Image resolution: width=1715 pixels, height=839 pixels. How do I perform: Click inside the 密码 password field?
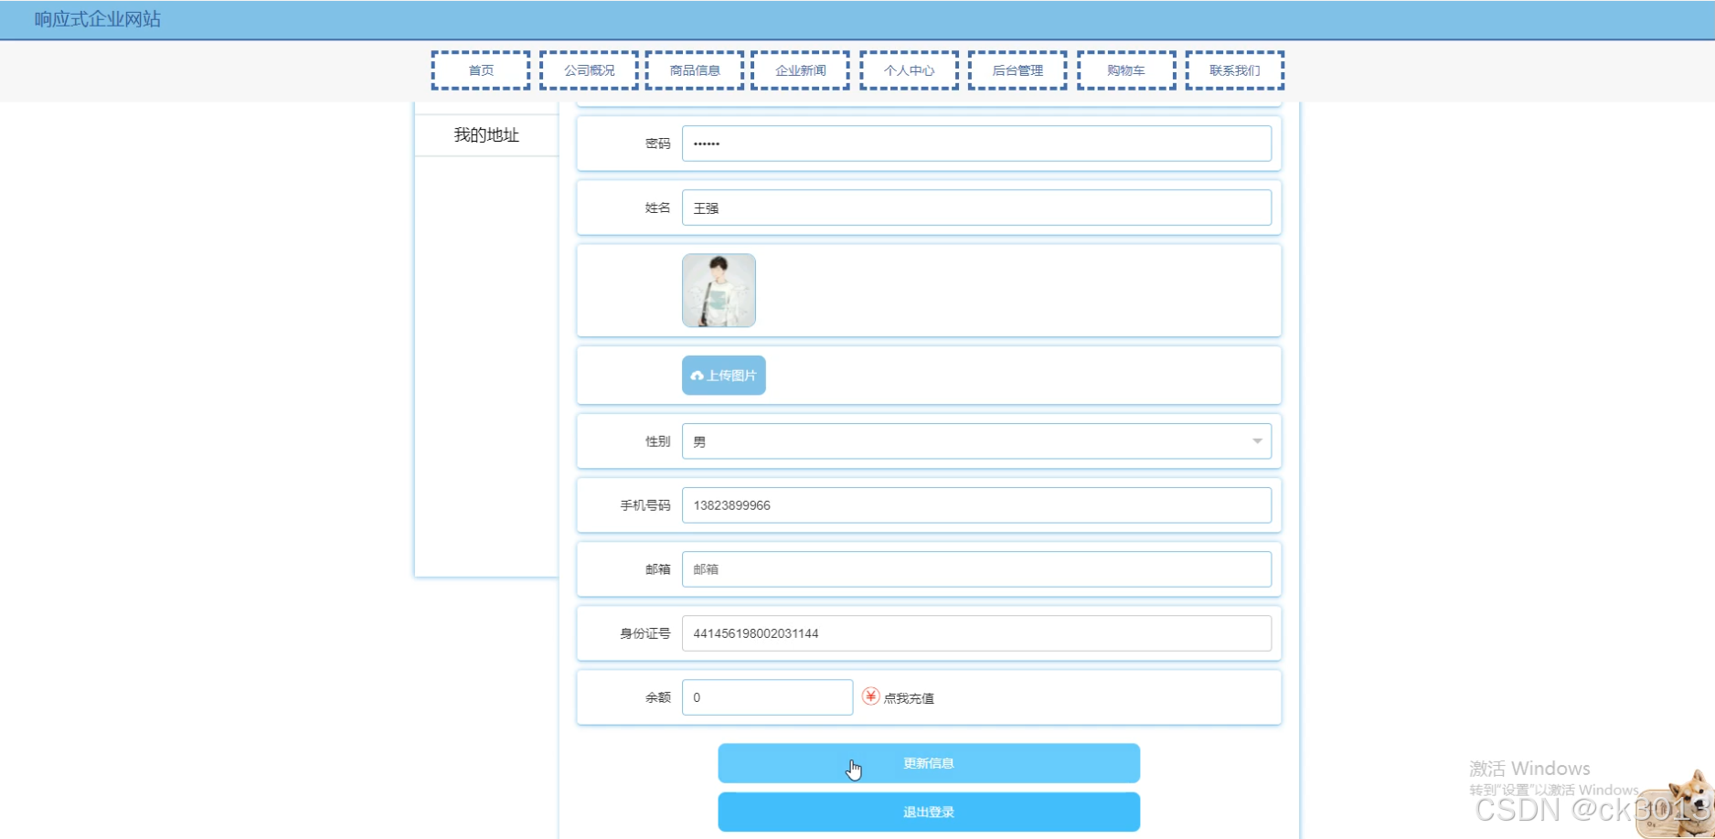pyautogui.click(x=975, y=143)
